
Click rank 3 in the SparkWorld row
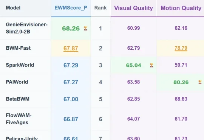point(100,65)
